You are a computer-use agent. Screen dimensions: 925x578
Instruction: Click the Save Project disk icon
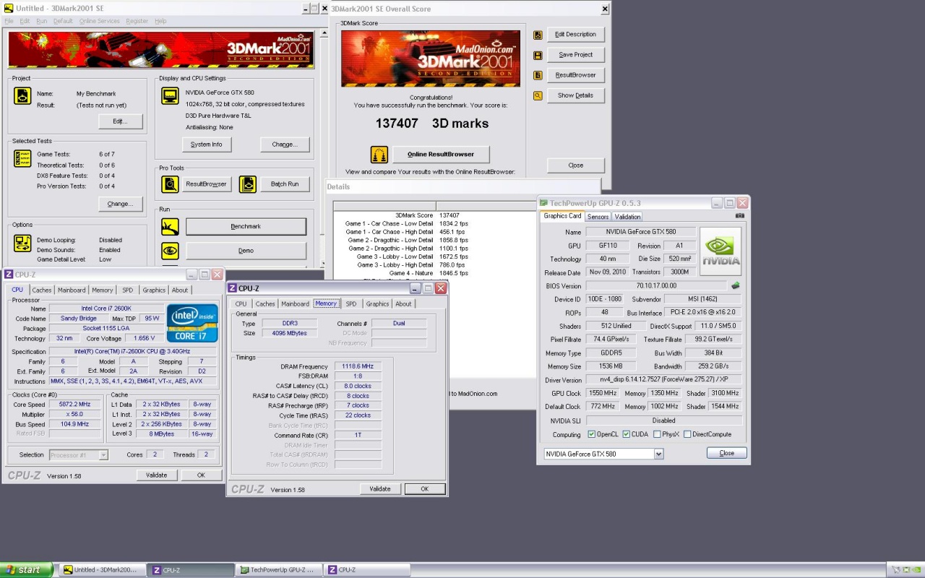(x=538, y=55)
